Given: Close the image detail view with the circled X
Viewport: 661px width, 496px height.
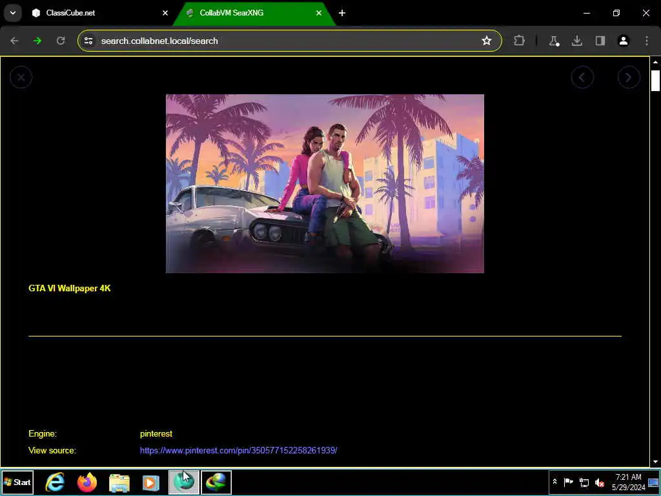Looking at the screenshot, I should click(x=21, y=77).
